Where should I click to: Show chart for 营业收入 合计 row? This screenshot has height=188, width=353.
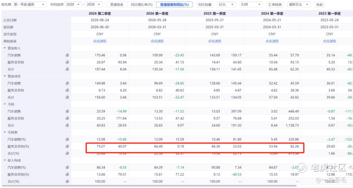67,69
